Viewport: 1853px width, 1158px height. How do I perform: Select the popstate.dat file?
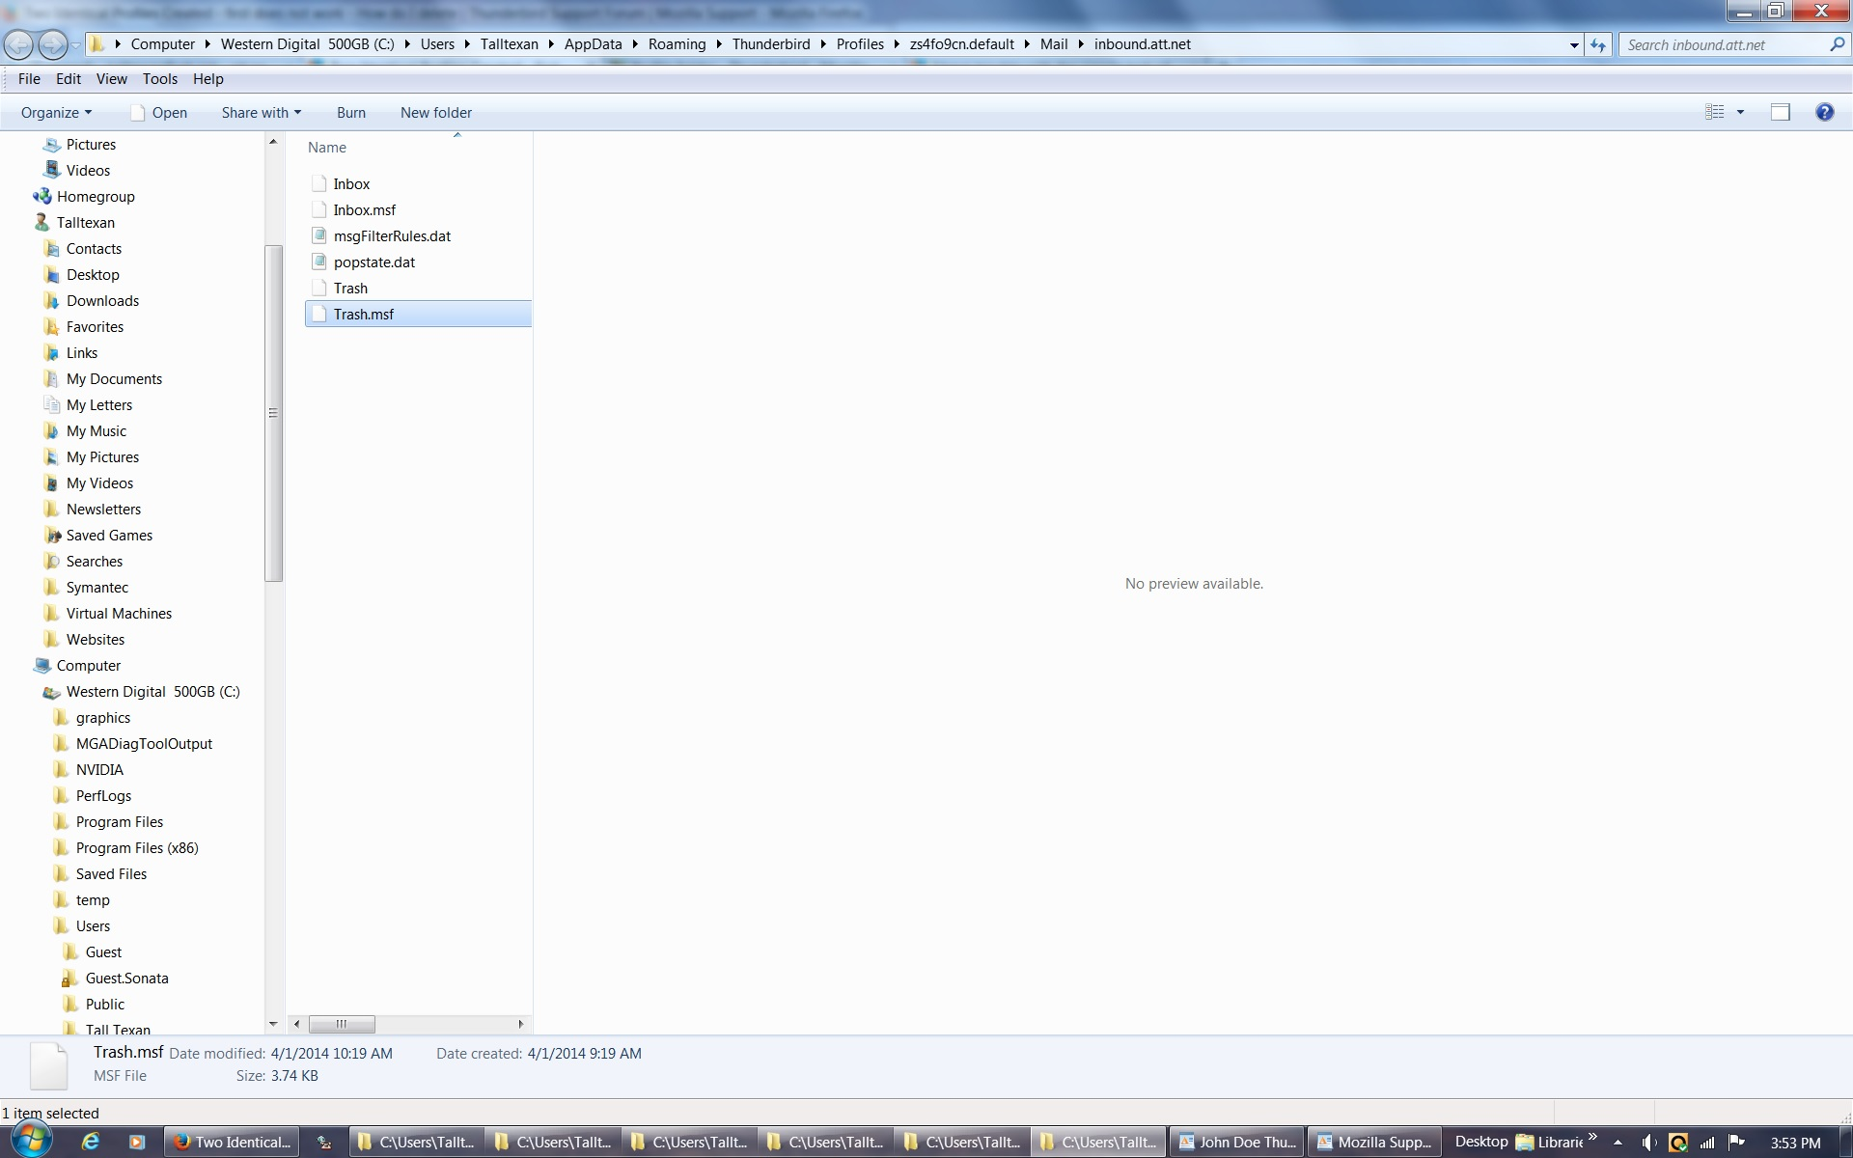[x=374, y=262]
